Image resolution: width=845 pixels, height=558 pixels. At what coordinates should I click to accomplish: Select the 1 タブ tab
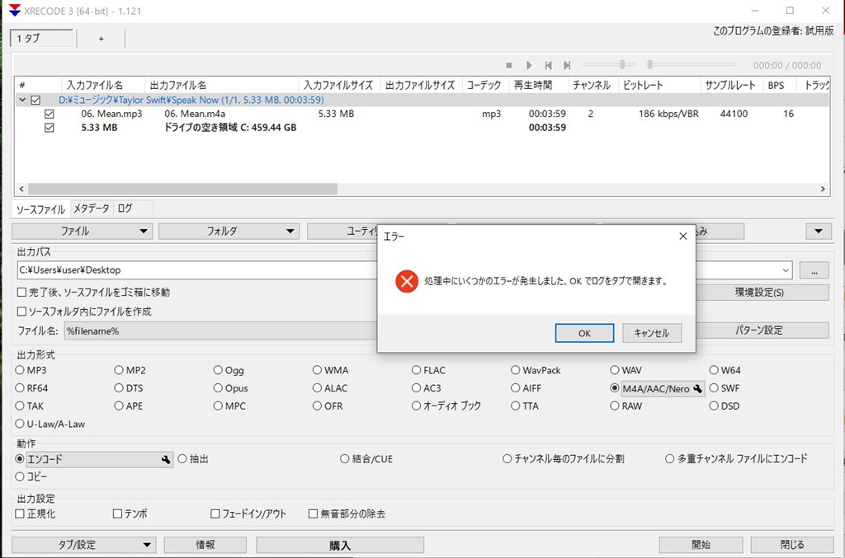(41, 38)
